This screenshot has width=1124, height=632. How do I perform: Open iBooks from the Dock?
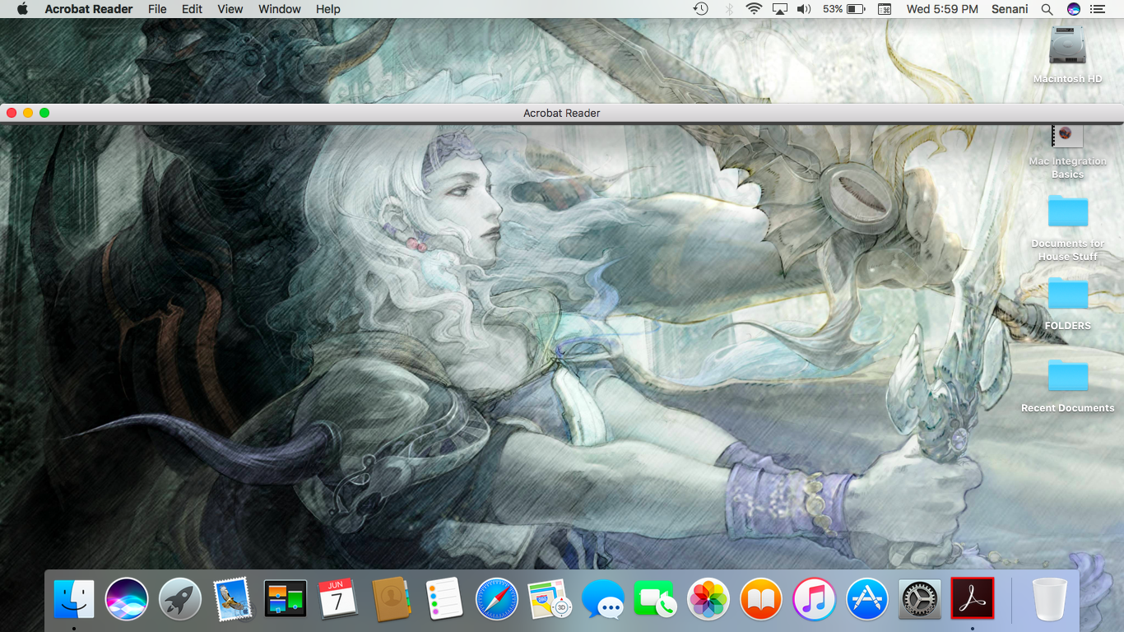point(761,598)
